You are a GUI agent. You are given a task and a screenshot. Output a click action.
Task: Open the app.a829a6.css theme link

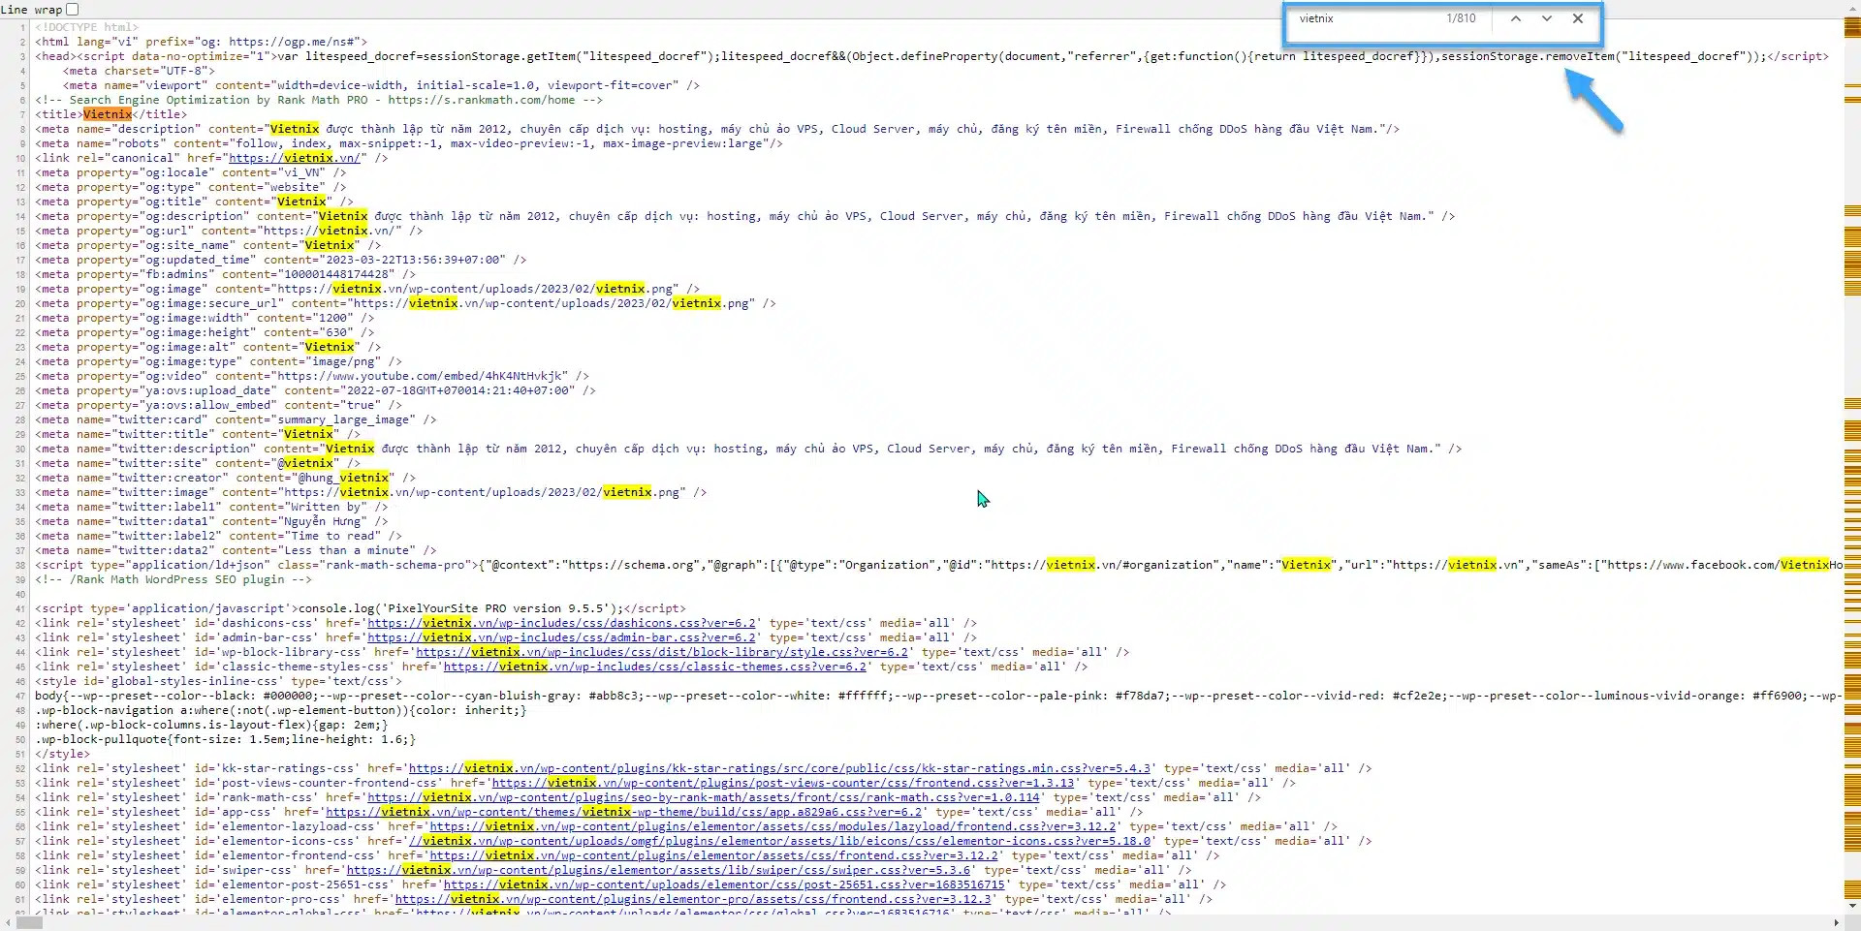(x=623, y=812)
